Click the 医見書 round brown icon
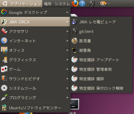 74,41
